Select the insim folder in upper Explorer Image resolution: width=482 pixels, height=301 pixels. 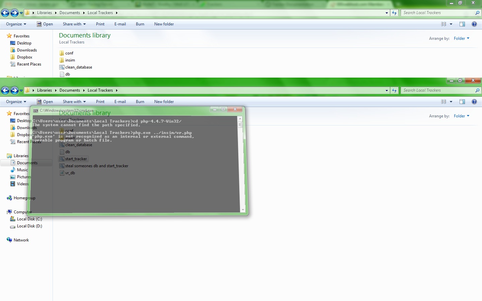67,60
